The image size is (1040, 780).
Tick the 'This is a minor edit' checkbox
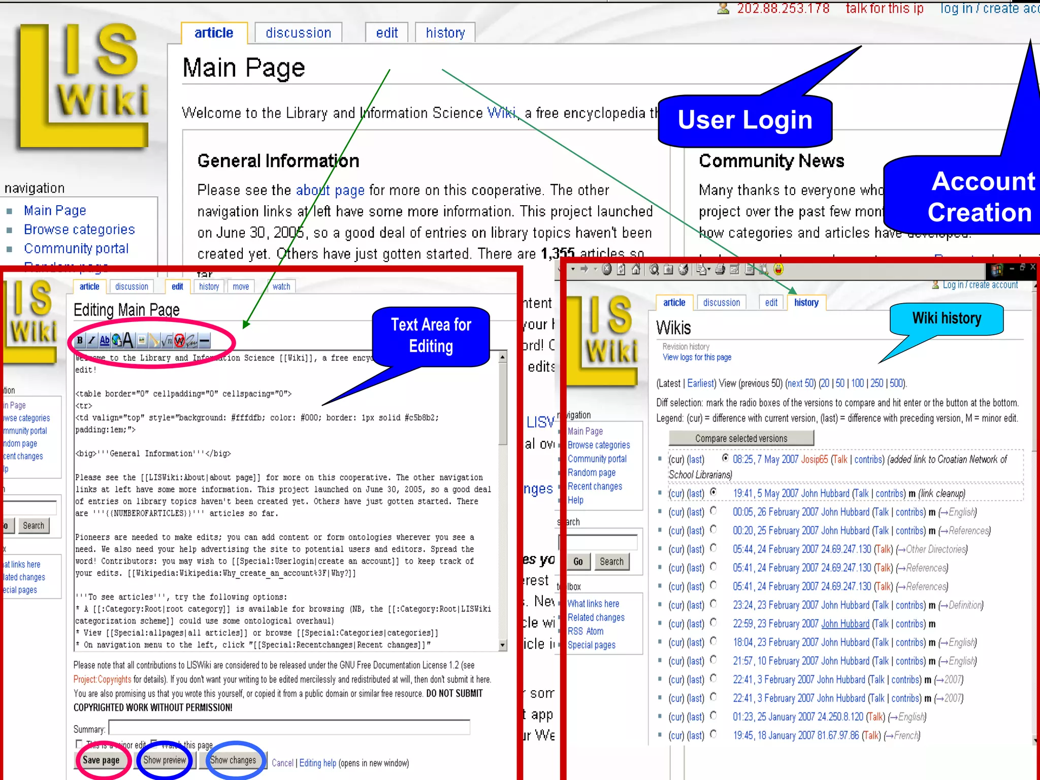coord(79,744)
